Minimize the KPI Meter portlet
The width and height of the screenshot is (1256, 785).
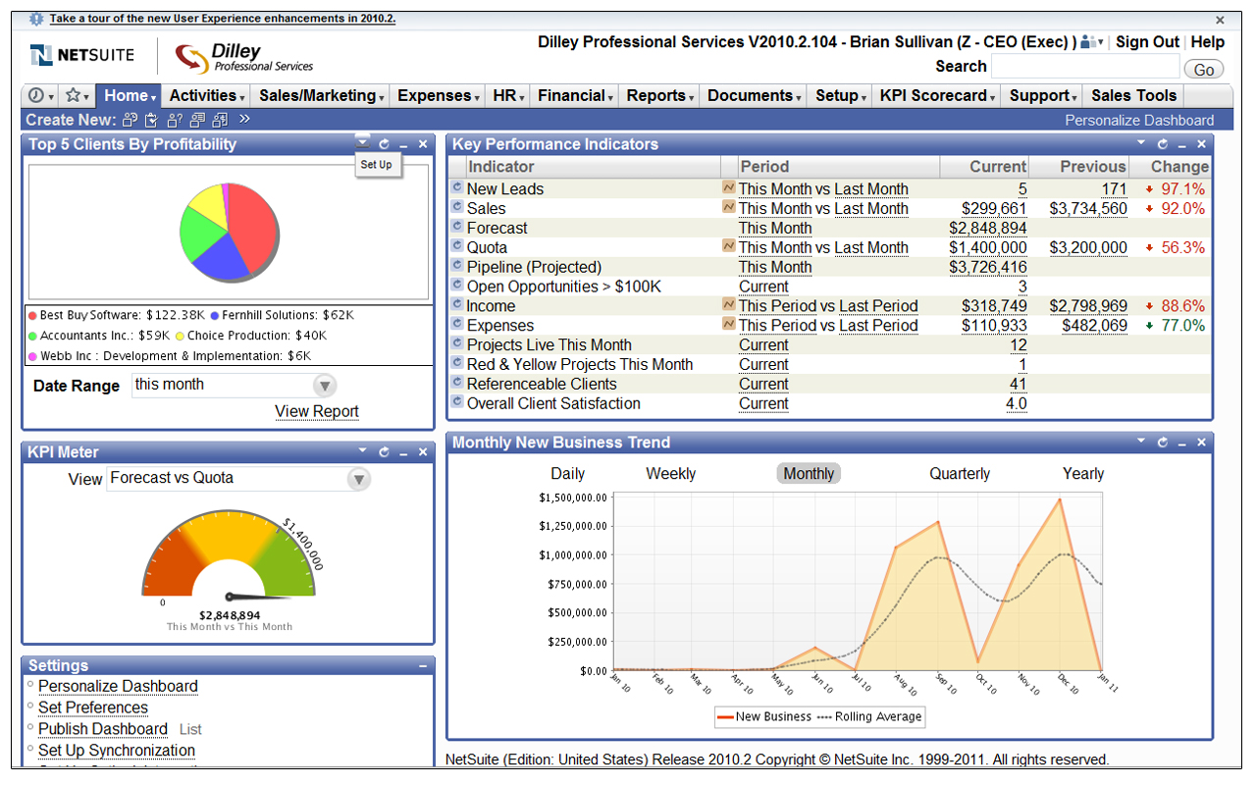pos(403,452)
